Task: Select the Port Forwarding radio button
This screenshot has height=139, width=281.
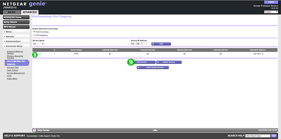Action: (x=34, y=32)
